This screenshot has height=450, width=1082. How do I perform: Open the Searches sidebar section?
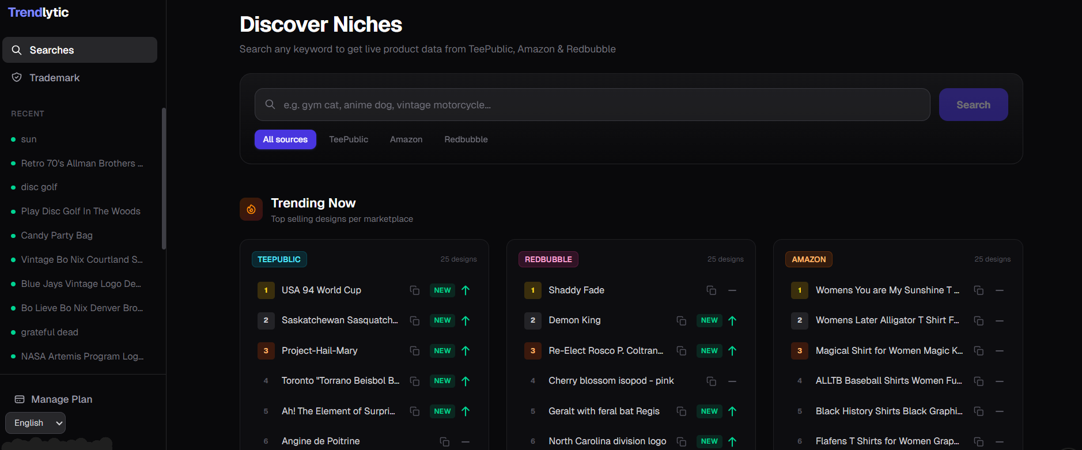(80, 50)
